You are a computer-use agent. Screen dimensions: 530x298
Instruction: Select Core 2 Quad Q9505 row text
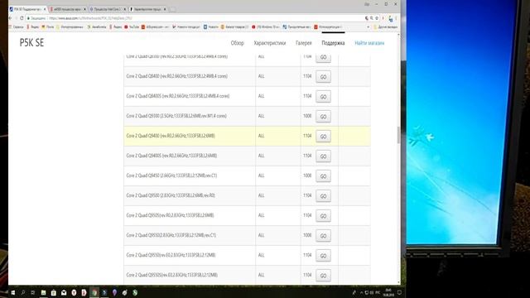click(170, 215)
